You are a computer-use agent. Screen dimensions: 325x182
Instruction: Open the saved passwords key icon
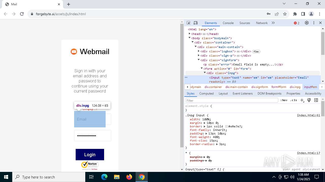pos(268,14)
